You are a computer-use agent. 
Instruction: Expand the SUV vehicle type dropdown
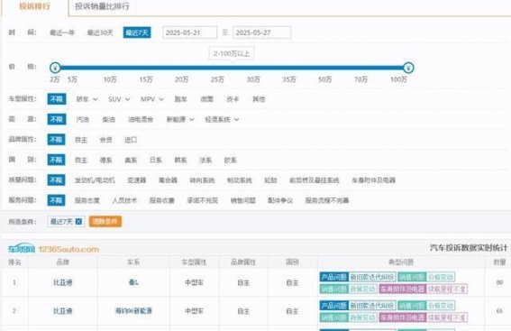[x=119, y=99]
